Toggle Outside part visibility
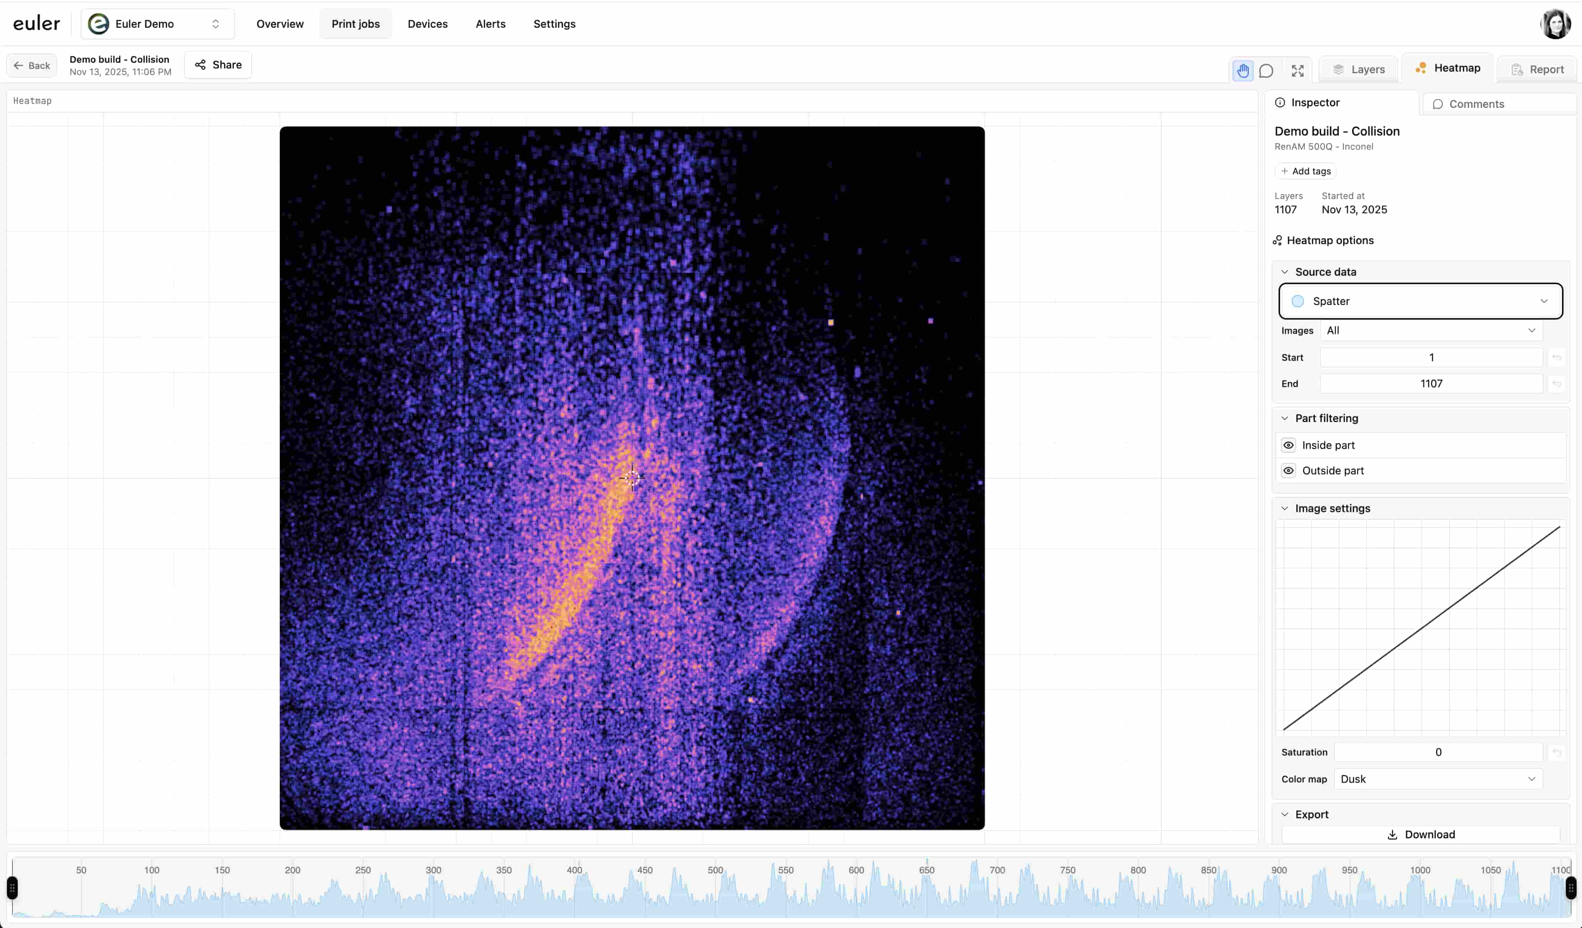Viewport: 1582px width, 928px height. pos(1289,470)
